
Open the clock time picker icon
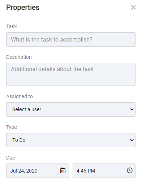130,170
